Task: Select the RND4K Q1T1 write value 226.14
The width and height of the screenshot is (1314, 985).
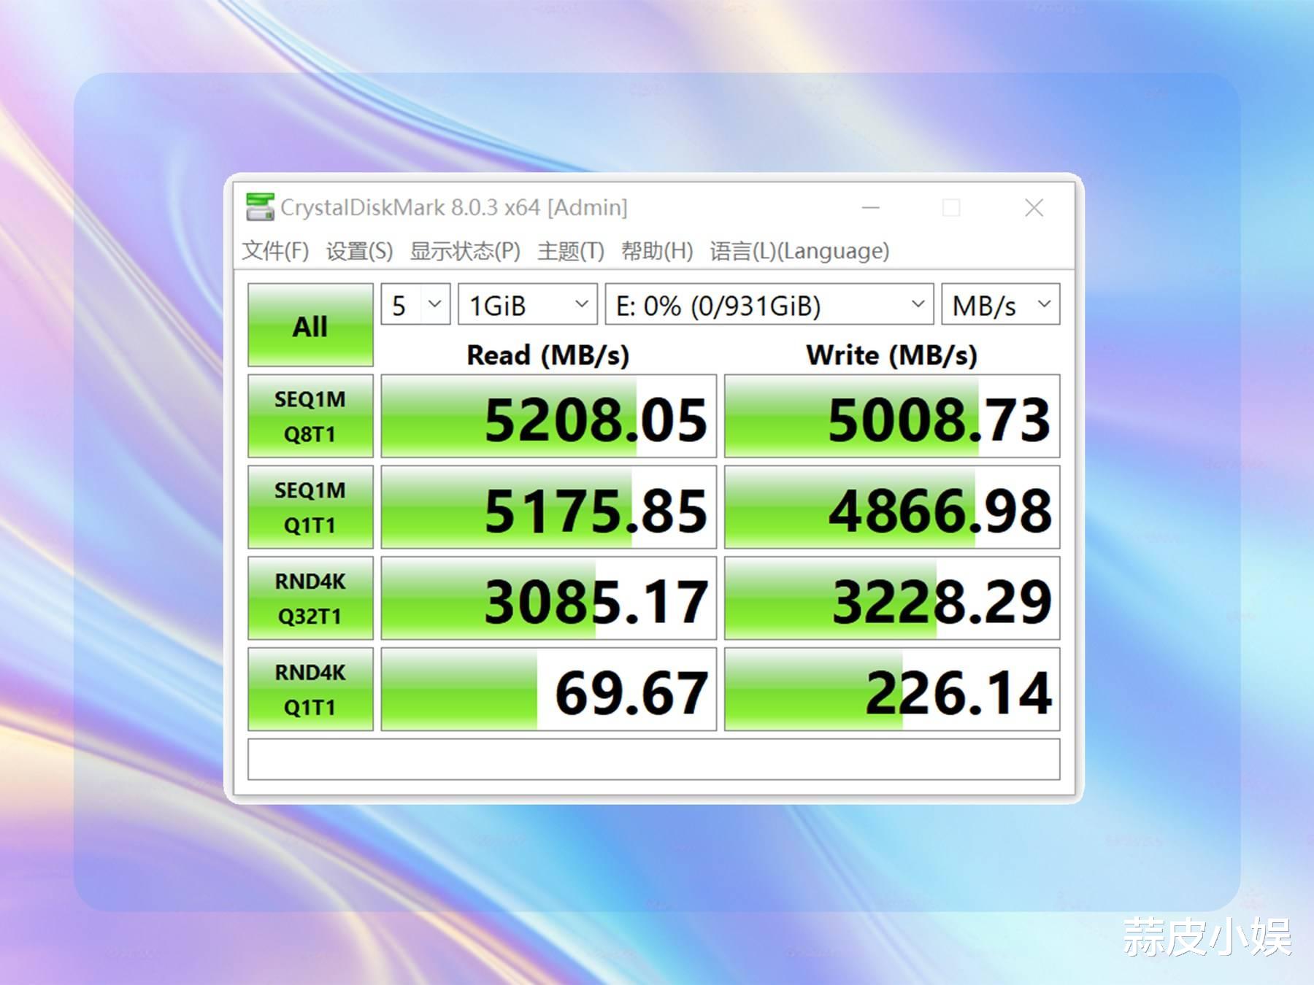Action: point(892,689)
